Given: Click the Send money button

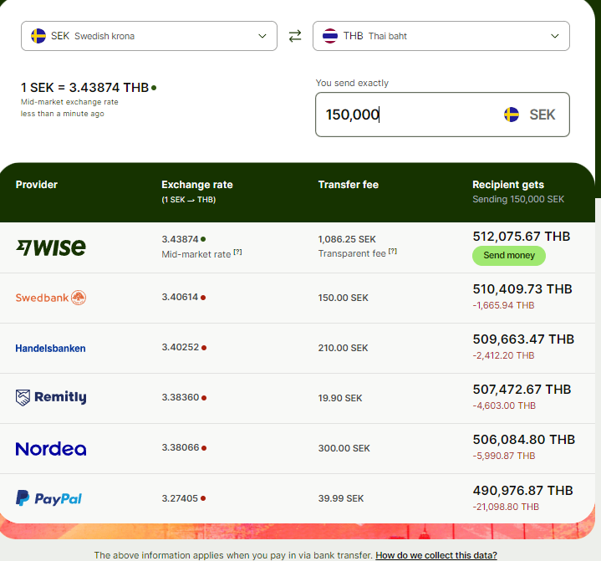Looking at the screenshot, I should click(509, 255).
